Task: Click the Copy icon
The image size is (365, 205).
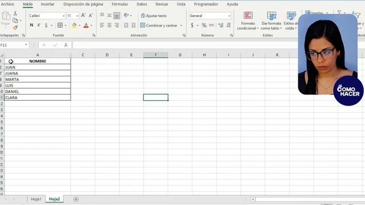Action: [15, 20]
